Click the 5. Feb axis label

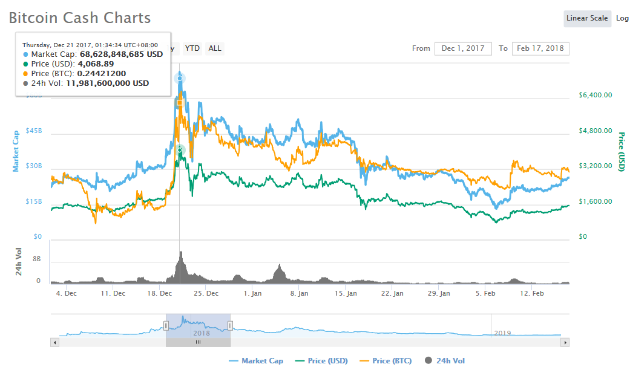click(485, 293)
